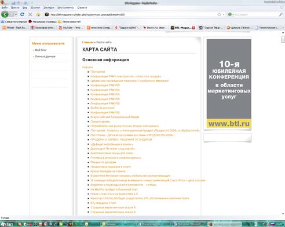This screenshot has height=227, width=285.
Task: Open Личные данные in the user menu
Action: coord(45,57)
